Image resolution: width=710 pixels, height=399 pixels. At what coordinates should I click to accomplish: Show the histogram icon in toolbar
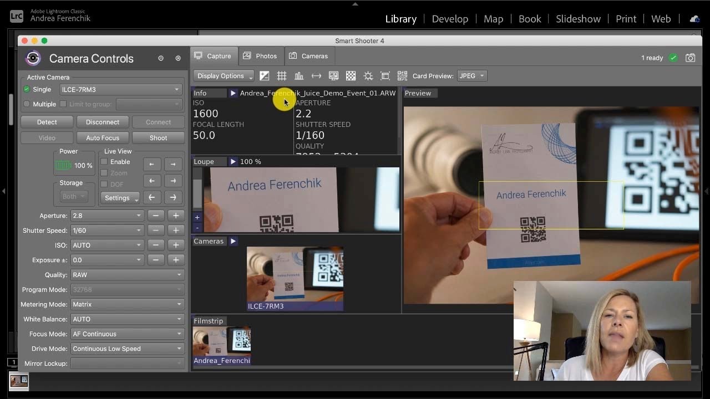299,76
